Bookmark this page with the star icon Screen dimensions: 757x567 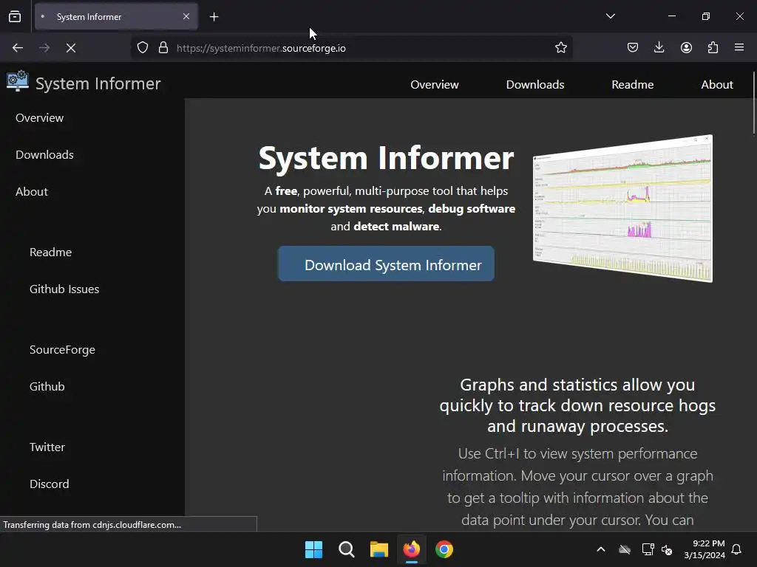560,47
